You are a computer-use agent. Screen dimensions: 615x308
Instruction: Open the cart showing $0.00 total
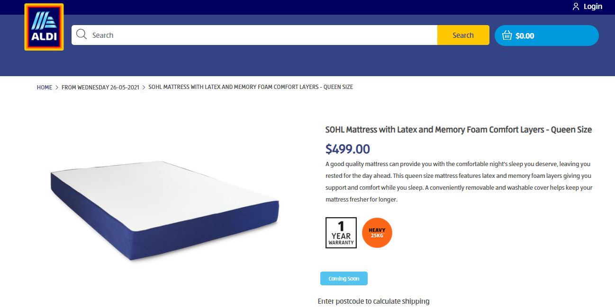tap(546, 35)
